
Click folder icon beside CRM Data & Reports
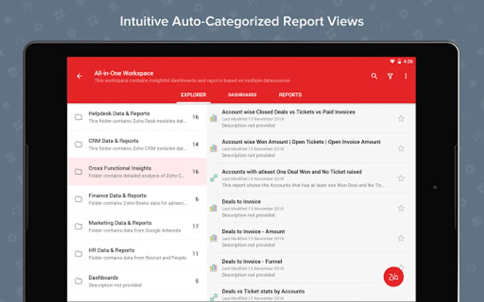(79, 144)
